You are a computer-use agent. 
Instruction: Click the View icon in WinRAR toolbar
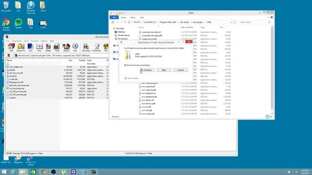point(39,48)
